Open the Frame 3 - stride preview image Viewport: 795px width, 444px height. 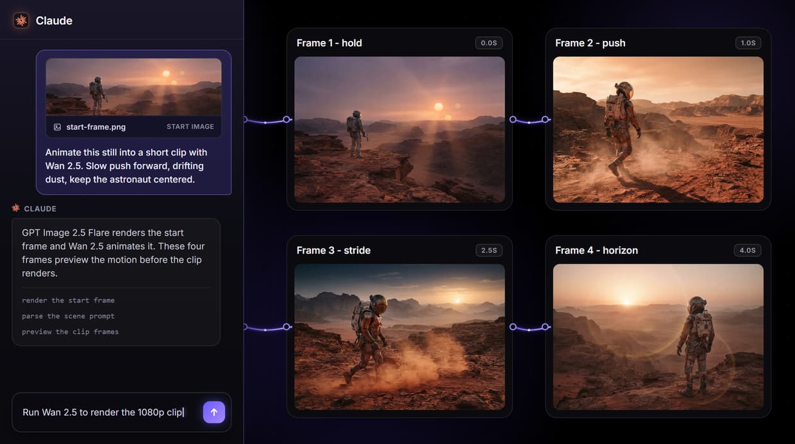coord(399,337)
